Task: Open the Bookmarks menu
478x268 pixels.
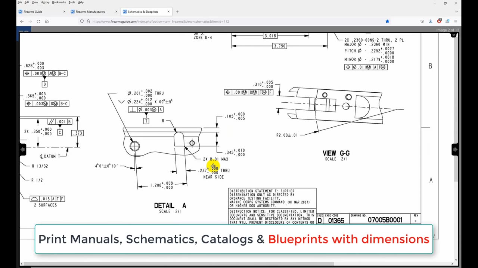Action: pos(59,2)
